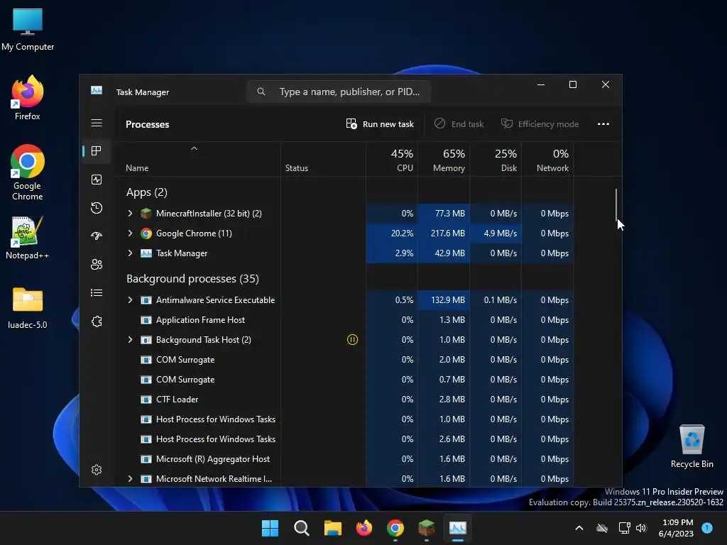This screenshot has width=727, height=545.
Task: Open the volume speaker icon in system tray
Action: (641, 528)
